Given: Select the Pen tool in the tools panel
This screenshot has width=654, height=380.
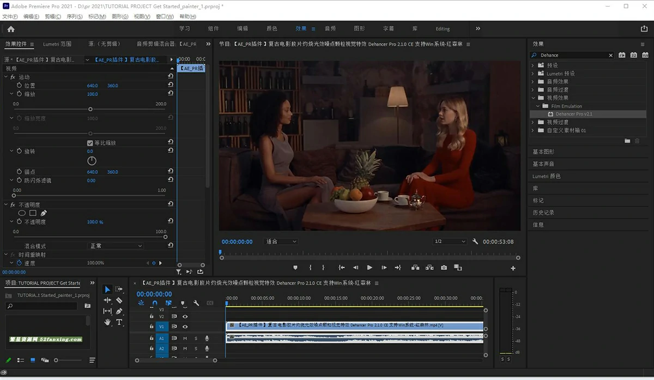Looking at the screenshot, I should tap(119, 311).
